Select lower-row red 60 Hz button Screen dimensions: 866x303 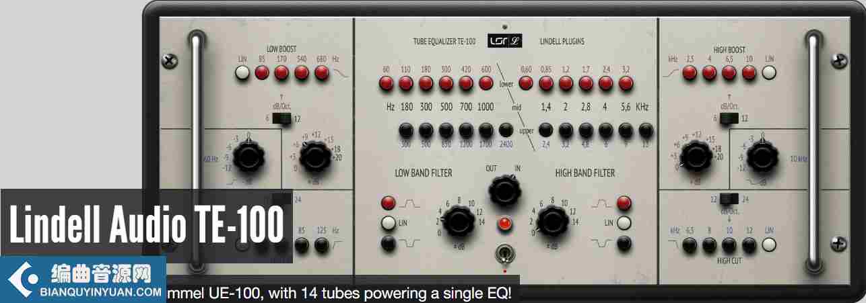(386, 83)
